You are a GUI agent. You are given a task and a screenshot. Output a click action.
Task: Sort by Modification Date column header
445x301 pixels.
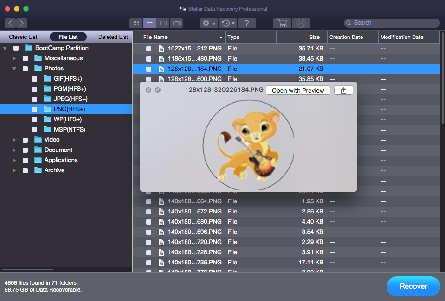409,37
